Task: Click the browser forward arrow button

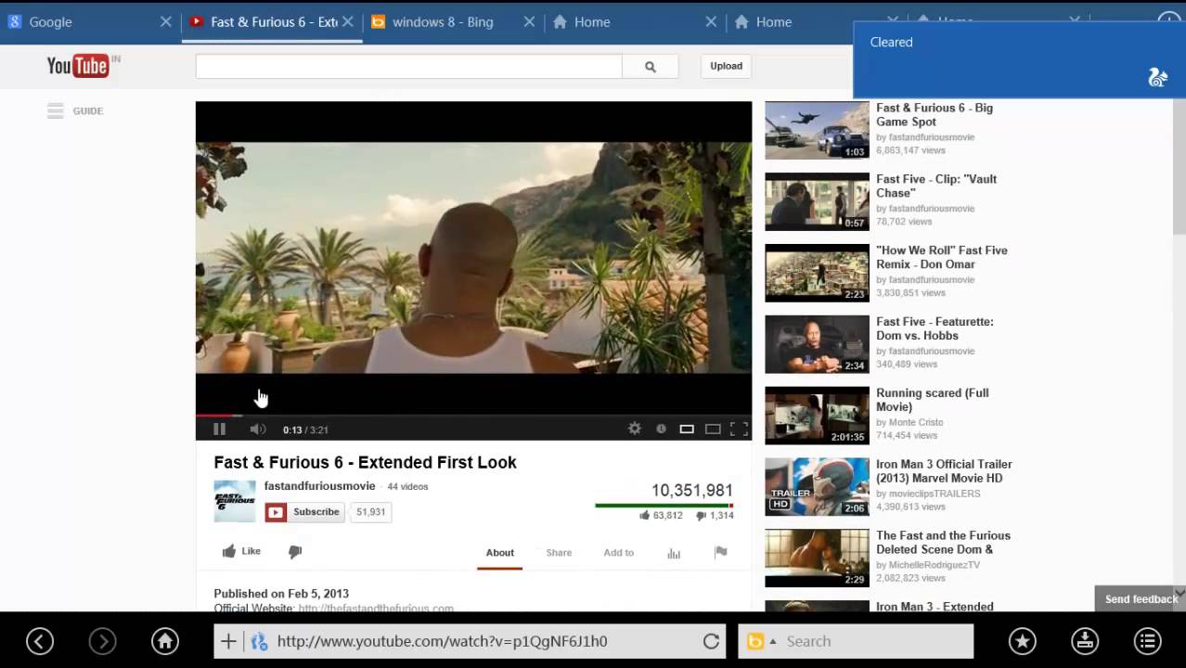Action: [x=102, y=641]
